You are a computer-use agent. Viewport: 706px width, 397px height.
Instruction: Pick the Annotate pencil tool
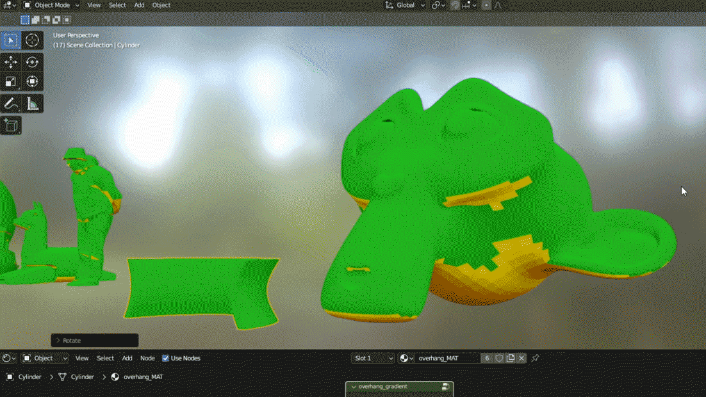pos(11,104)
